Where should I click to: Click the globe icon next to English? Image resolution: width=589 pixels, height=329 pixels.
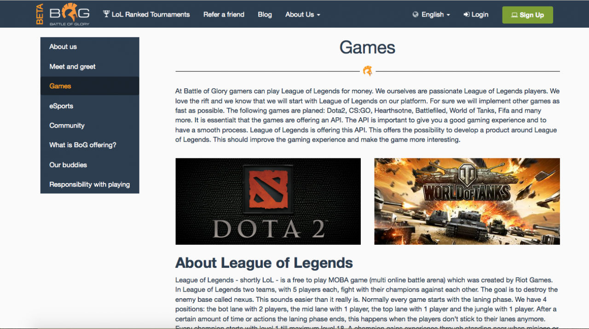point(416,15)
